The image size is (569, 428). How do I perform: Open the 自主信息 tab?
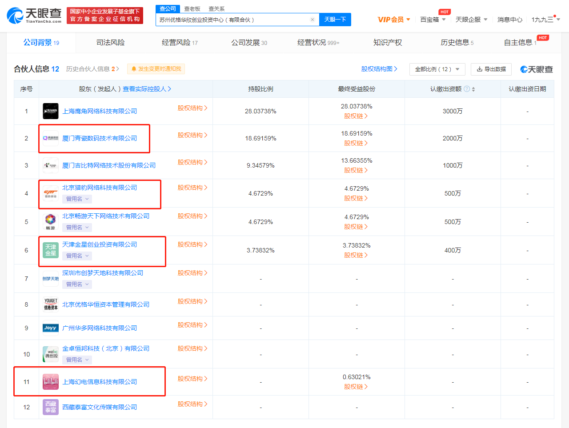[x=520, y=43]
